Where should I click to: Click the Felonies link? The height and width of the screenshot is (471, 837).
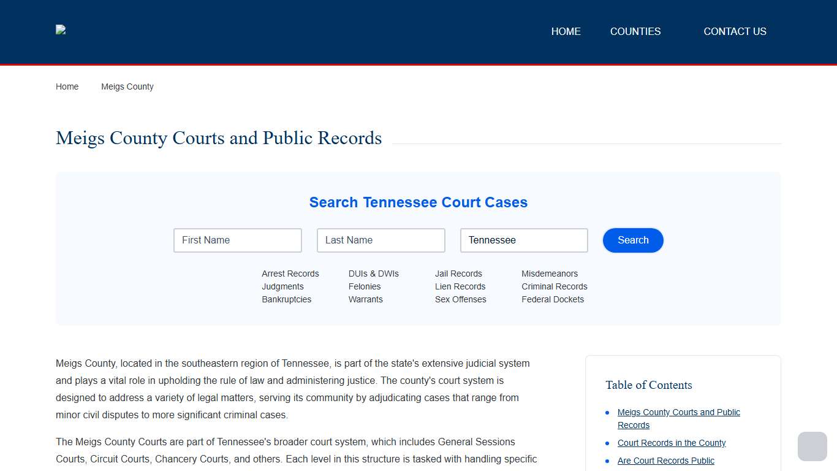tap(365, 286)
